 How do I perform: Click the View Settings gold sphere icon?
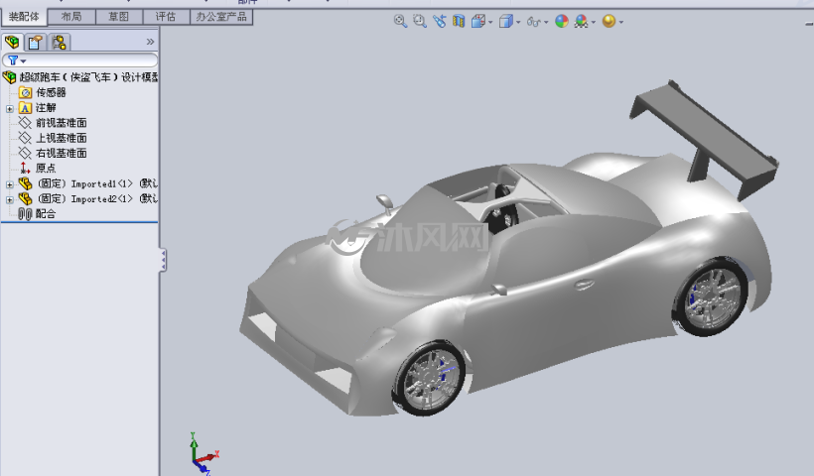click(609, 21)
